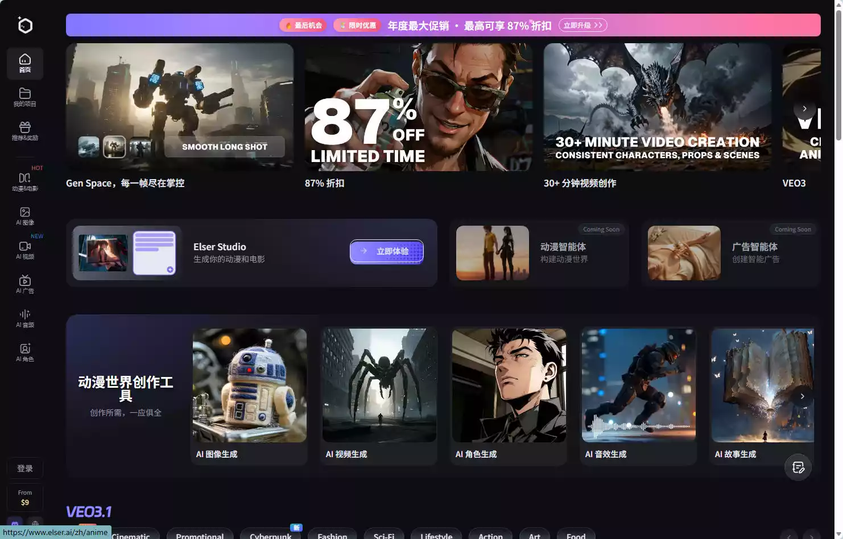Click the SMOOTH LONG SHOT label

[225, 147]
